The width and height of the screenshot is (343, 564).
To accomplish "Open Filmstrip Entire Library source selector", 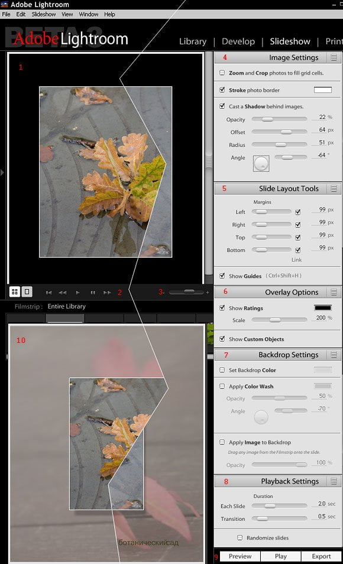I will point(67,306).
